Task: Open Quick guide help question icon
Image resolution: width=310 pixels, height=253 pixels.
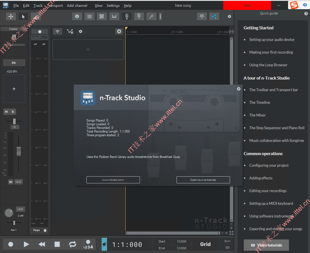Action: tap(306, 14)
